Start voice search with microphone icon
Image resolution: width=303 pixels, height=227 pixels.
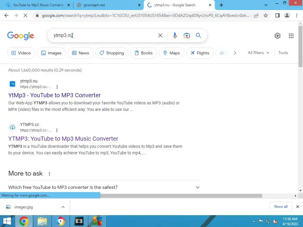[175, 35]
